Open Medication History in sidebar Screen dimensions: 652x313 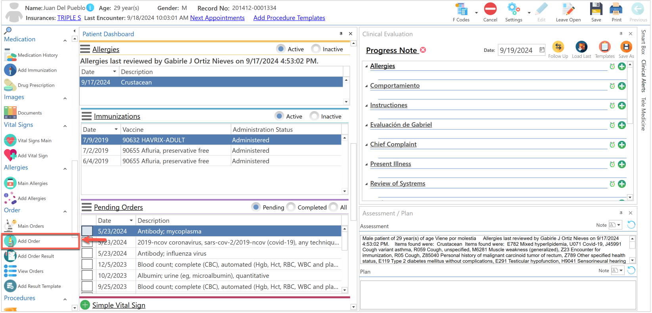(x=31, y=55)
